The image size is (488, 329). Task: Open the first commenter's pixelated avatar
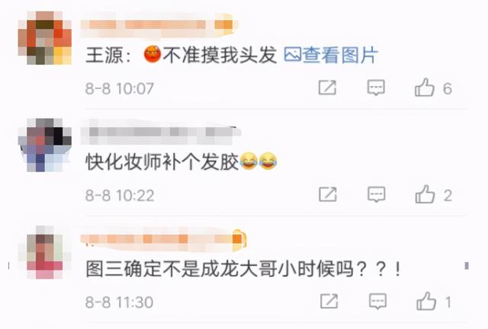[x=45, y=38]
